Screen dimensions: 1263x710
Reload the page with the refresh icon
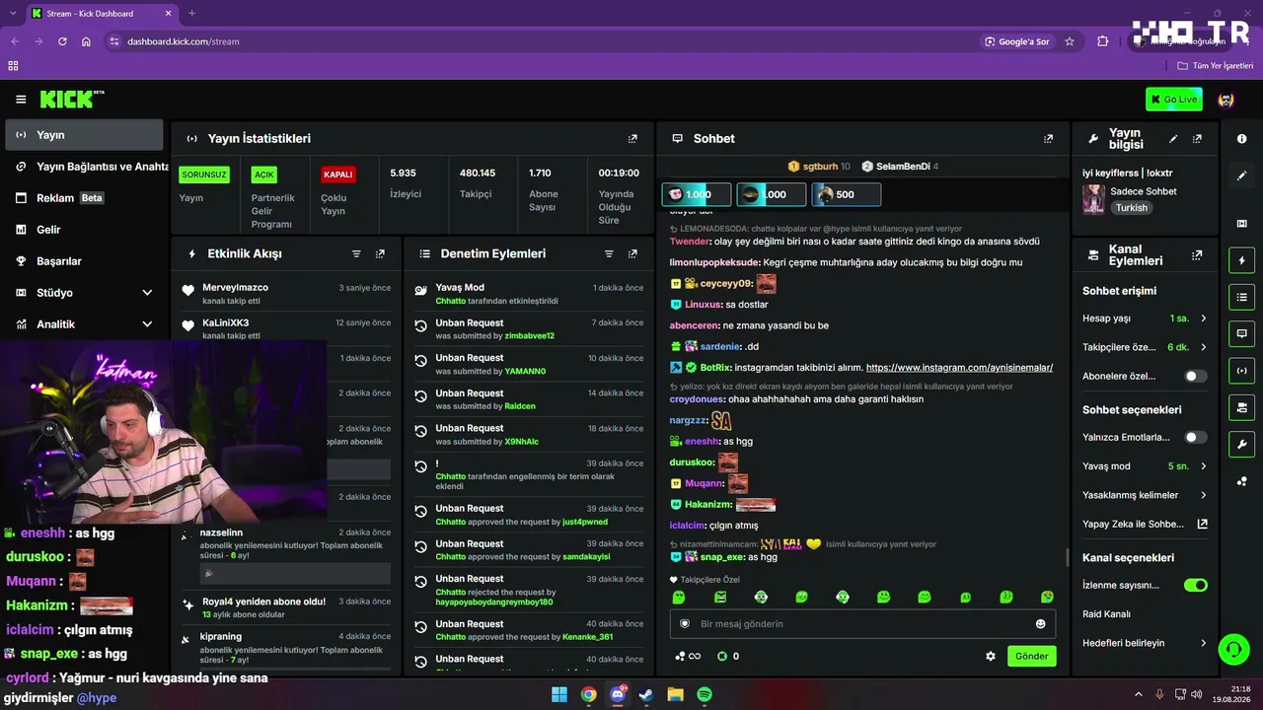click(x=62, y=41)
